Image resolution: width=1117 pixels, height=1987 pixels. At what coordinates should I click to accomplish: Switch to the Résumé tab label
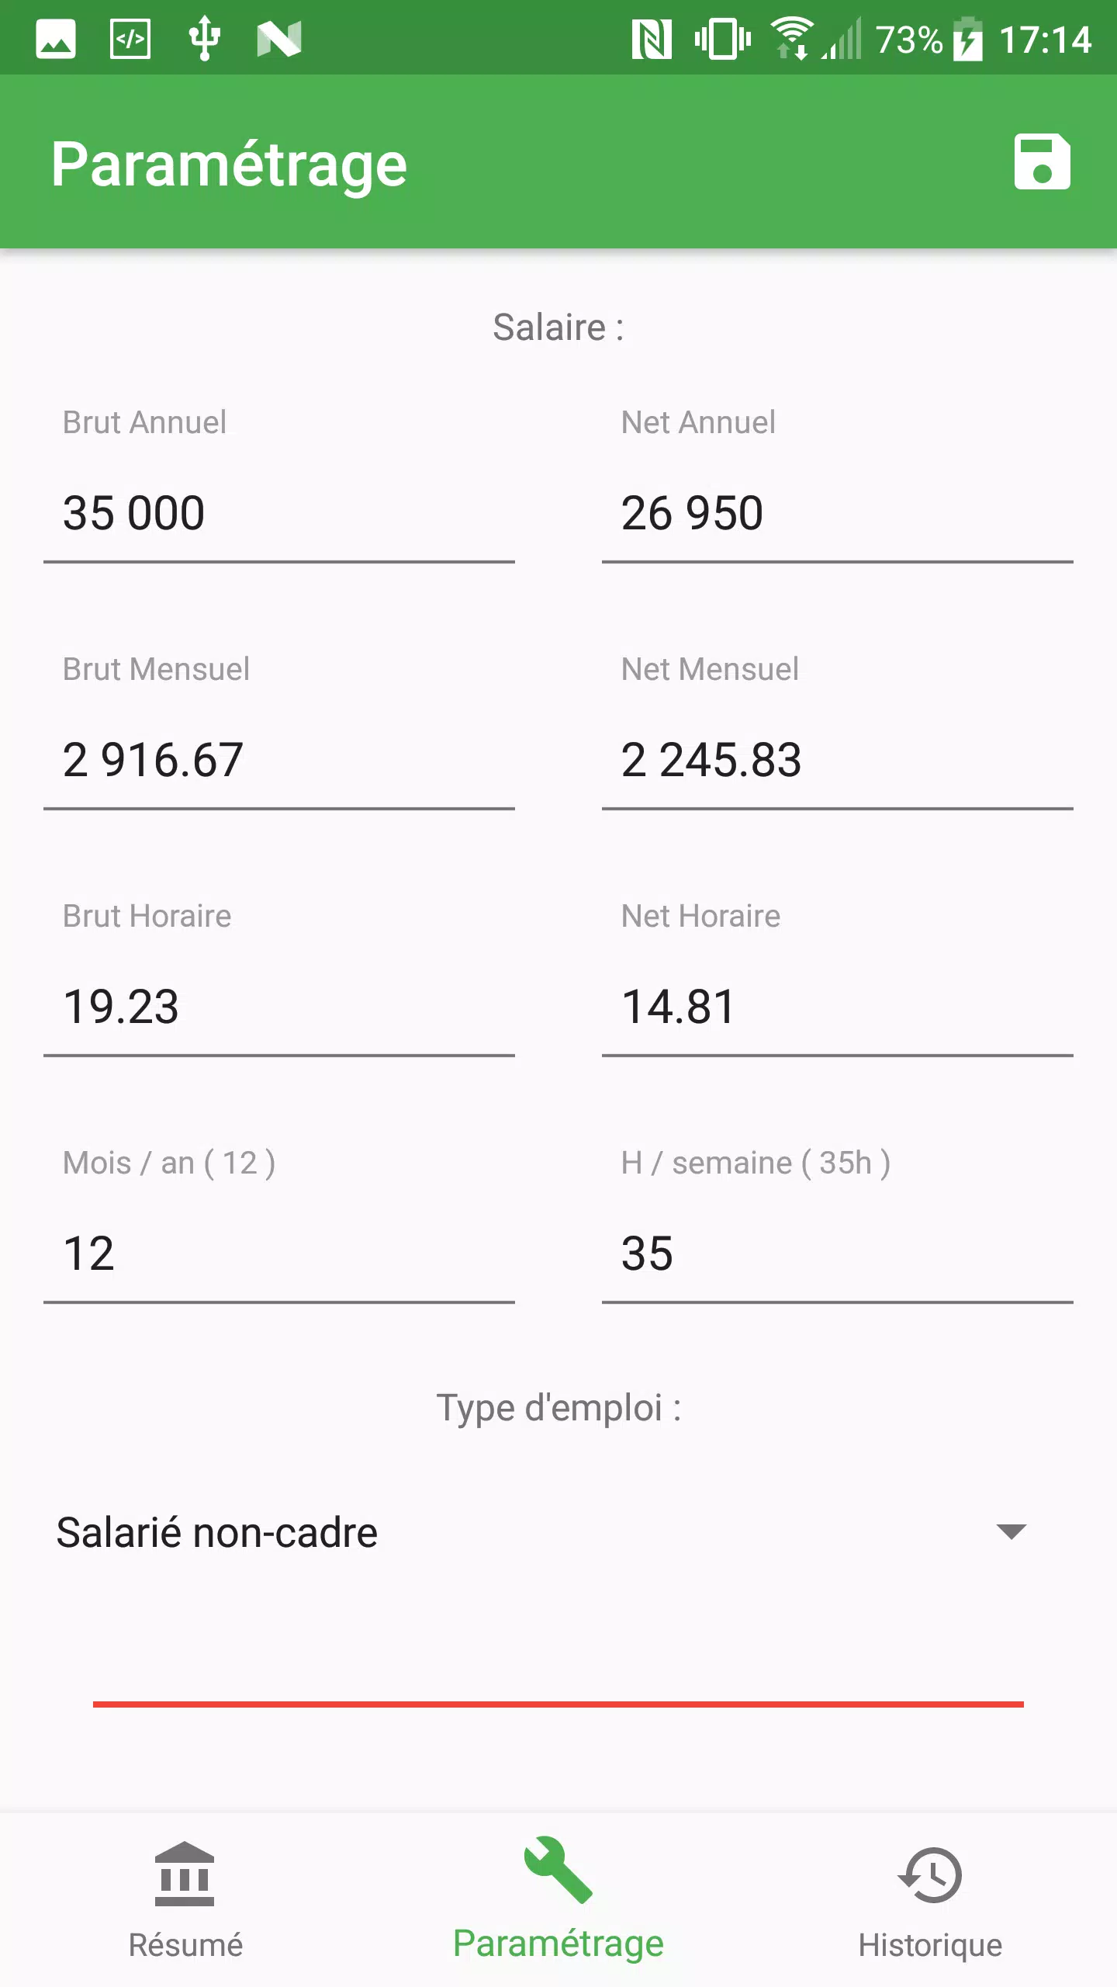click(185, 1945)
